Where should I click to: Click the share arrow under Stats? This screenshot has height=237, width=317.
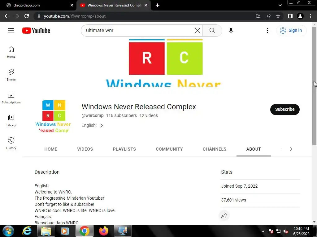[224, 216]
